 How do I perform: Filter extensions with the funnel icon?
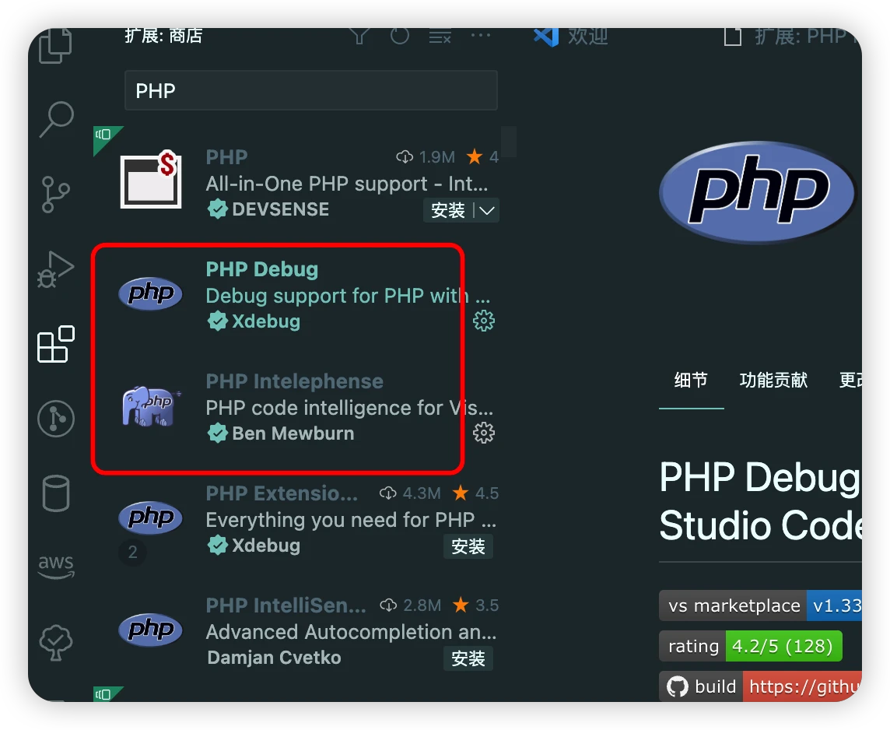pyautogui.click(x=359, y=36)
